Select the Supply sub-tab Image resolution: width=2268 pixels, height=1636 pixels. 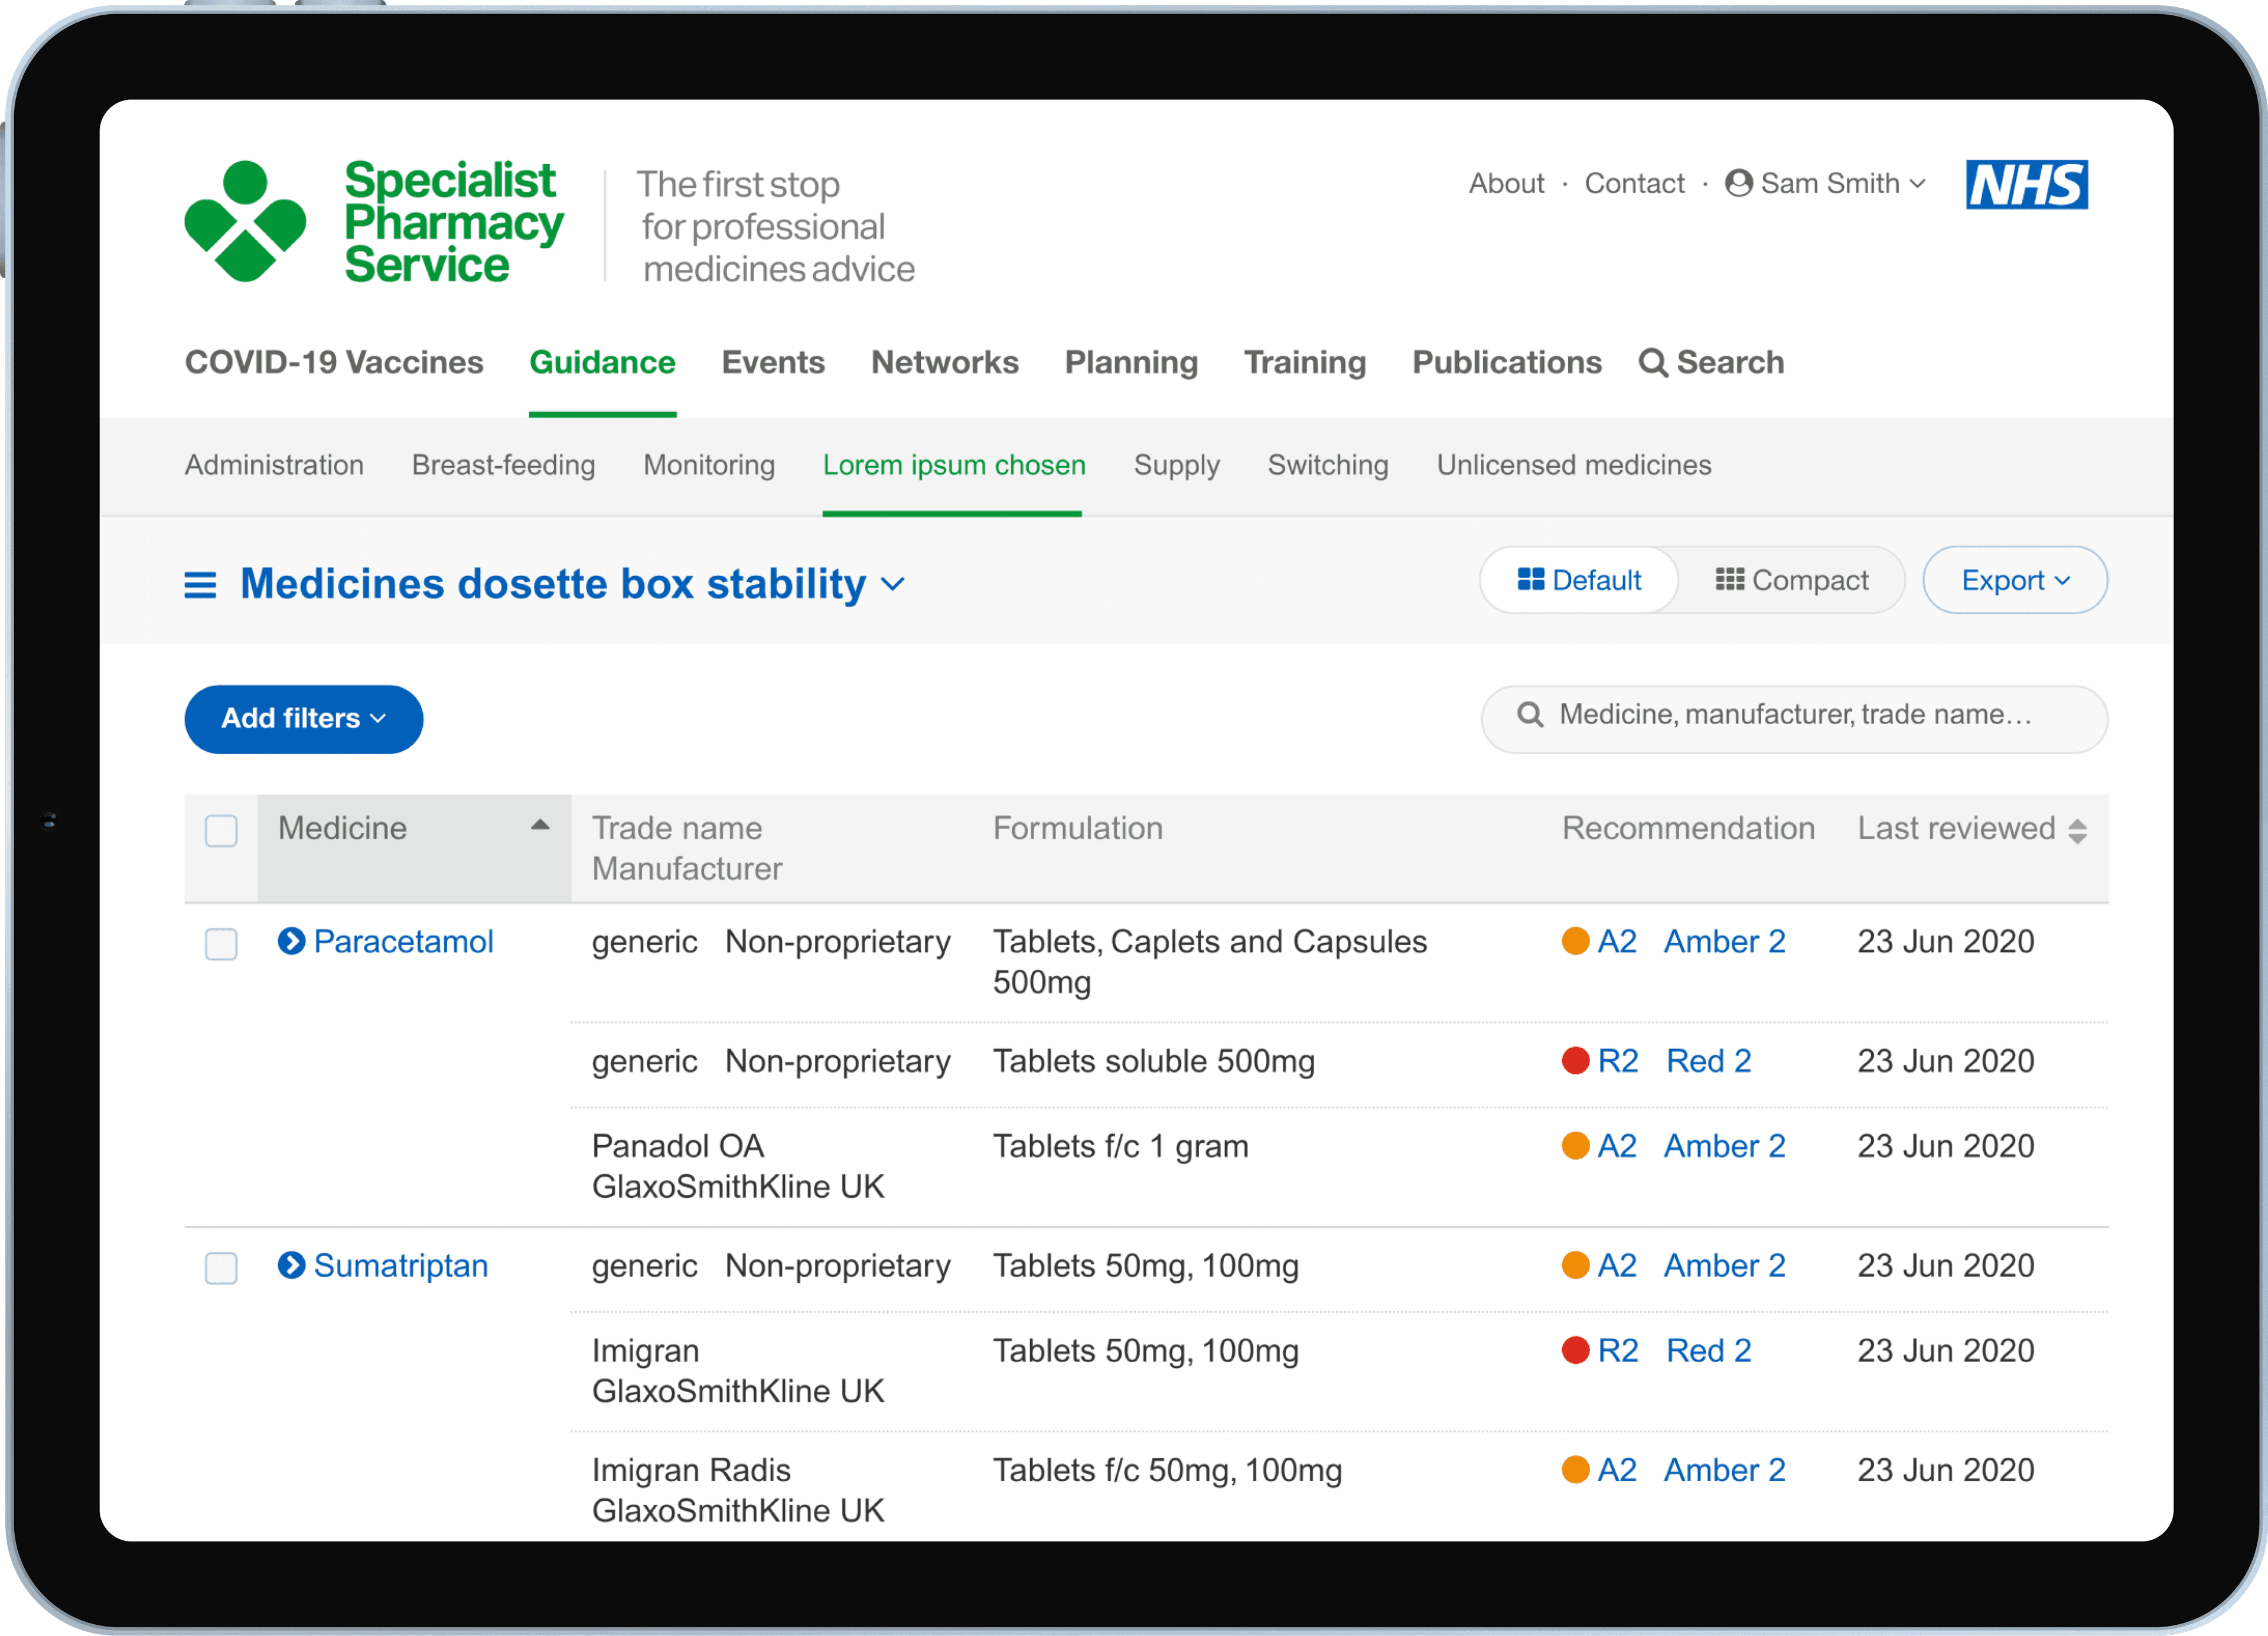[x=1176, y=465]
